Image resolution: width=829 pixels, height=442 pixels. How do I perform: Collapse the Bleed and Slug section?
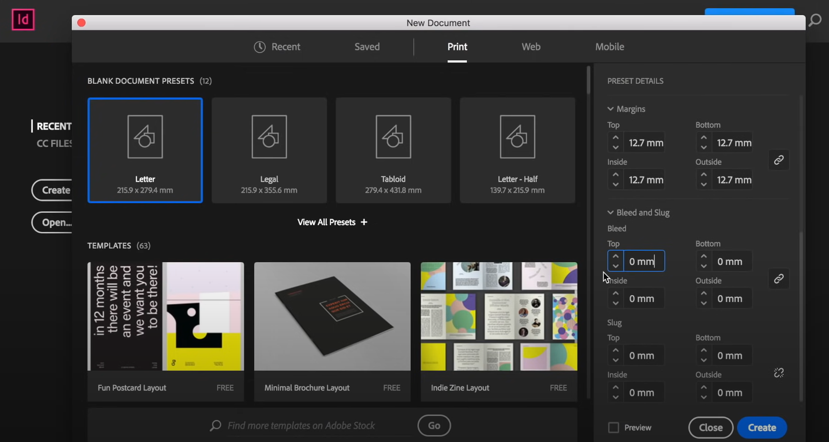[611, 212]
